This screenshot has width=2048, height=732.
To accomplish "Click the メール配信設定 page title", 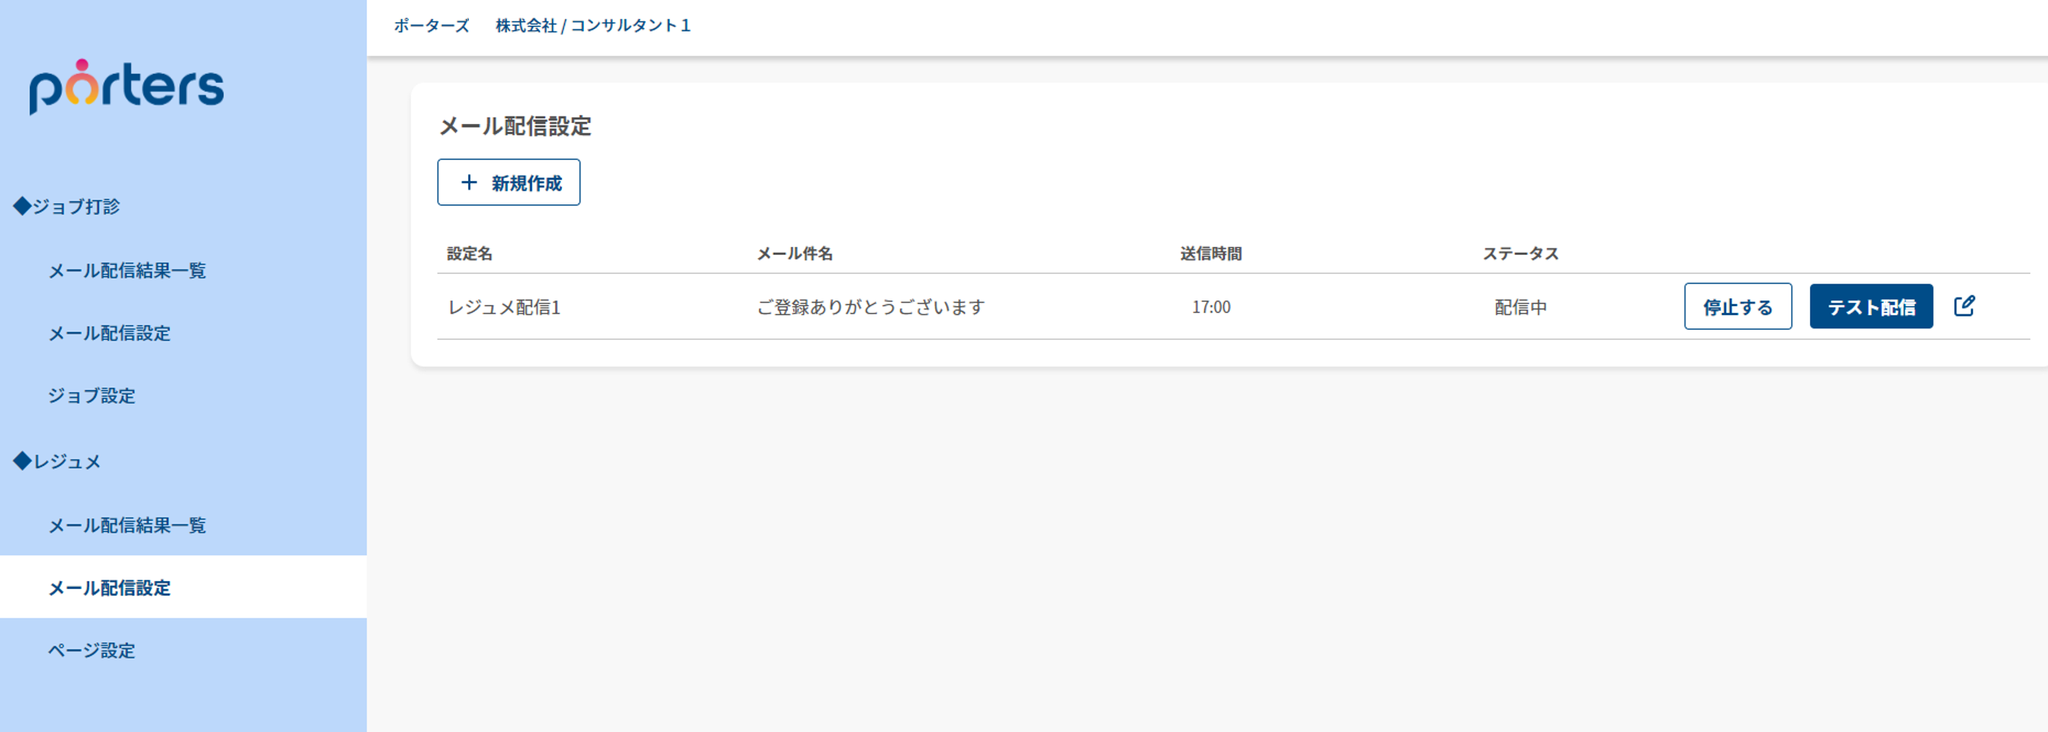I will [x=515, y=126].
